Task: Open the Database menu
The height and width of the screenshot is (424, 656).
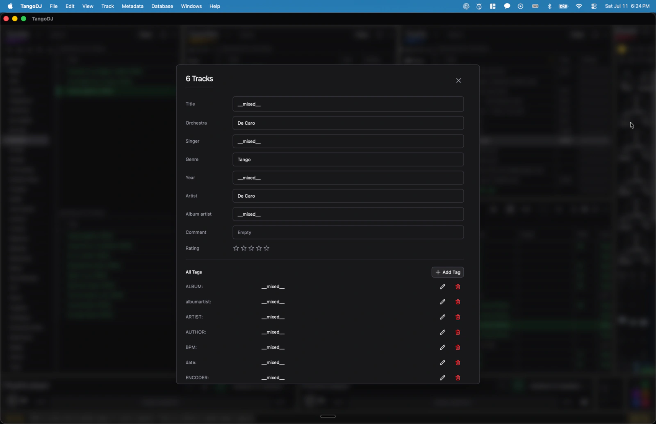Action: point(162,6)
